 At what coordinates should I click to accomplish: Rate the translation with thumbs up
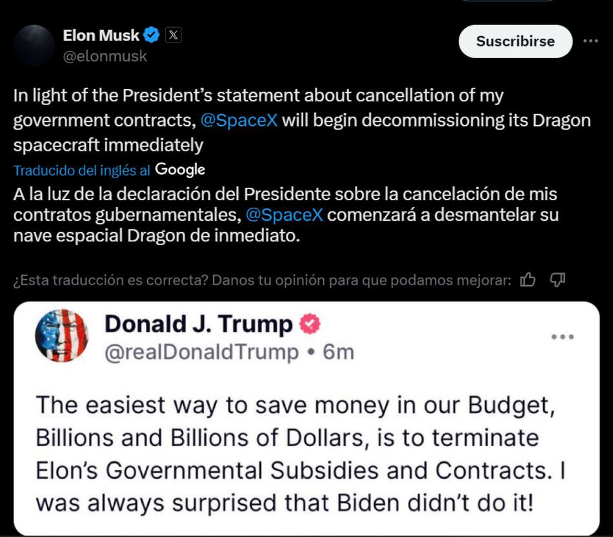528,279
